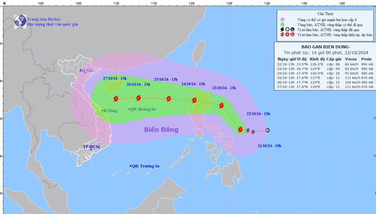Click the green circle swatch in the legend
Screen dimensions: 376x214
(282, 24)
